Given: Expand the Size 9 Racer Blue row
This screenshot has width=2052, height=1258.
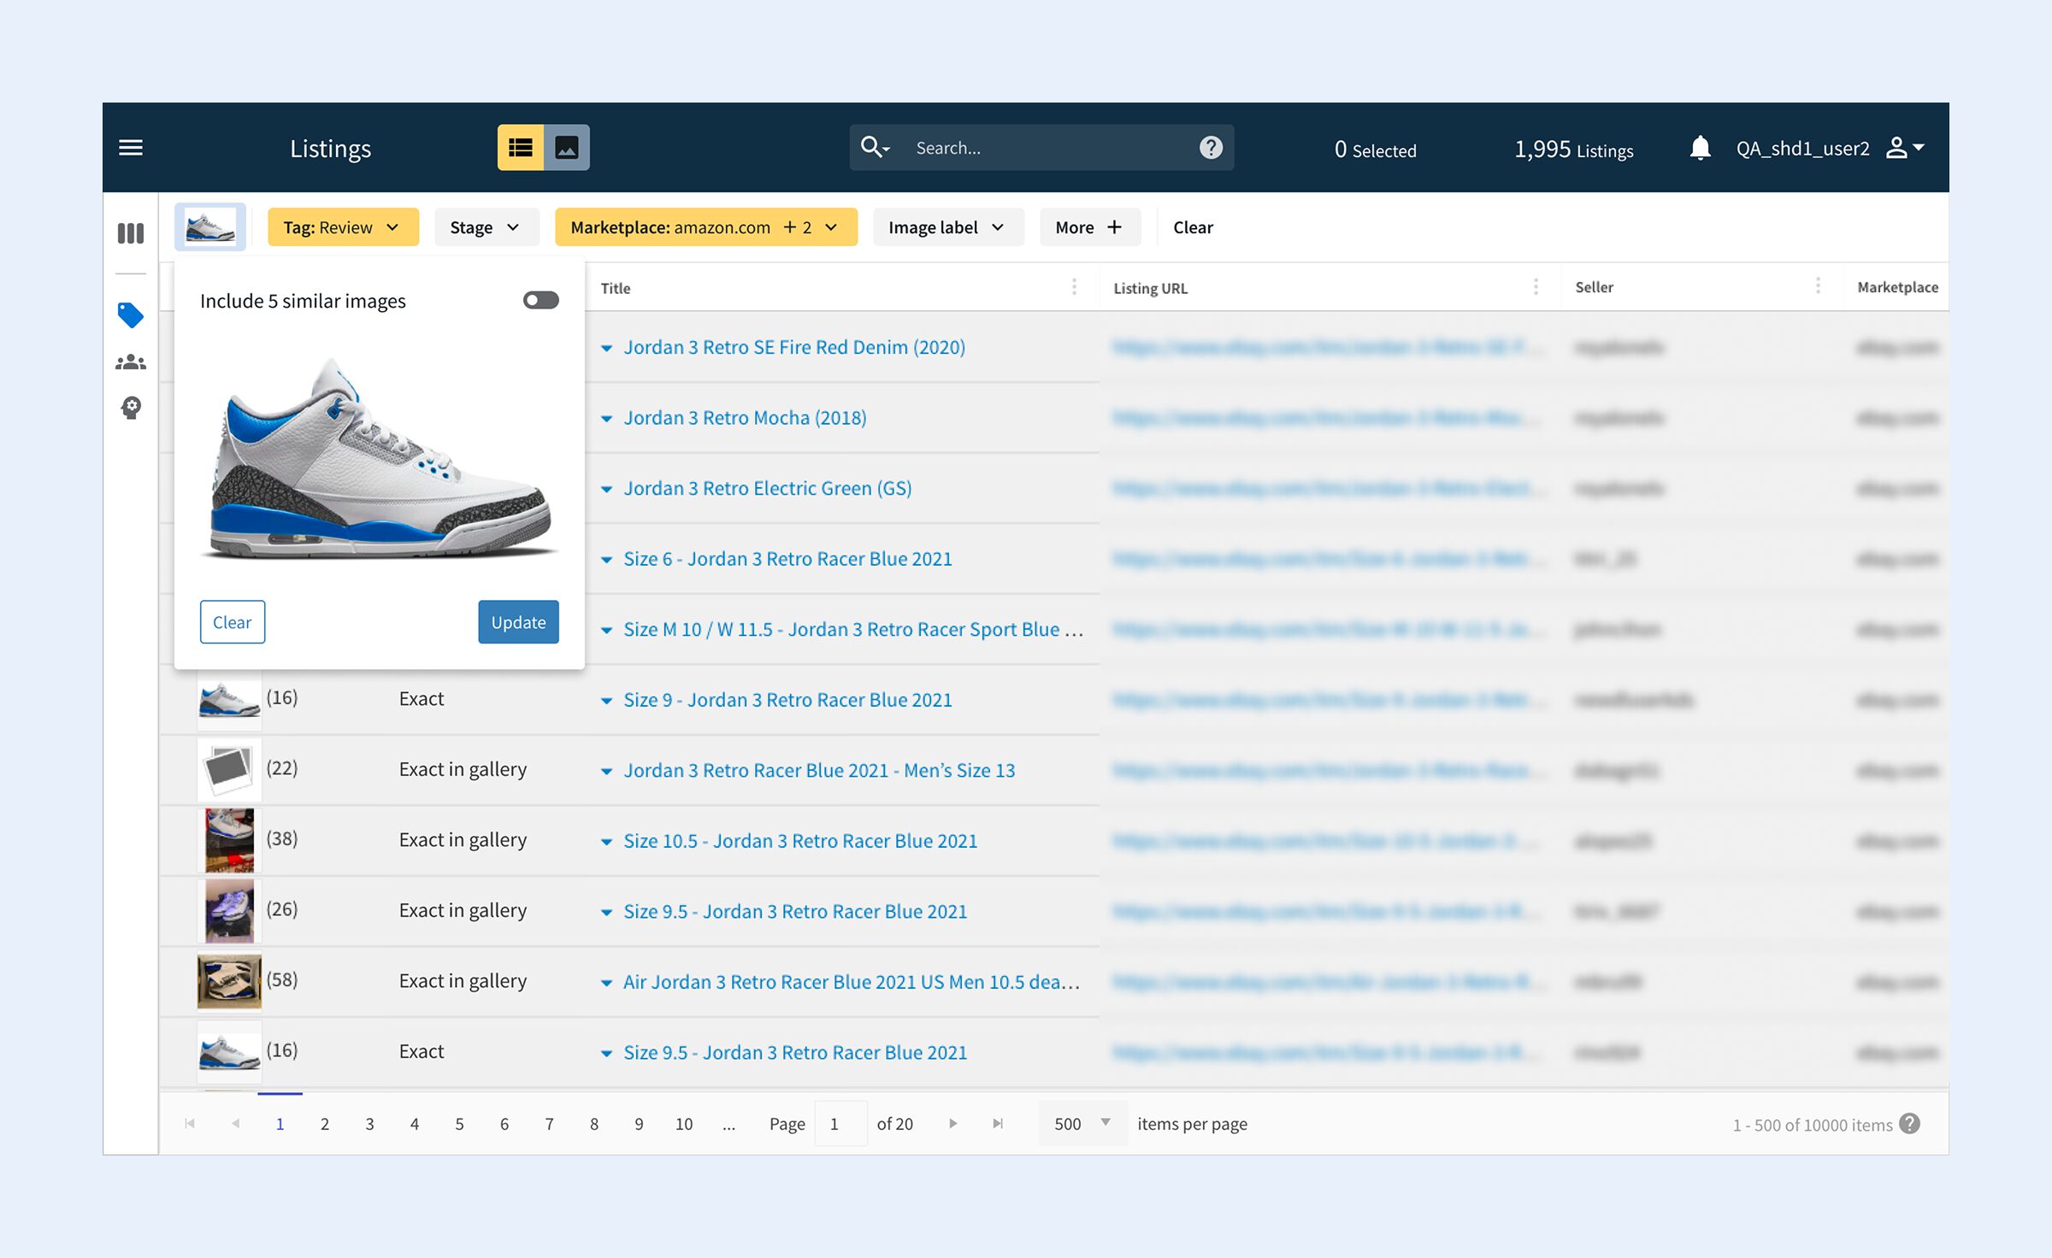Looking at the screenshot, I should [606, 701].
